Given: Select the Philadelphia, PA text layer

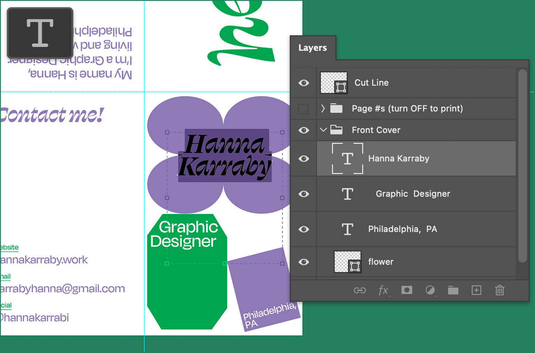Looking at the screenshot, I should (403, 229).
